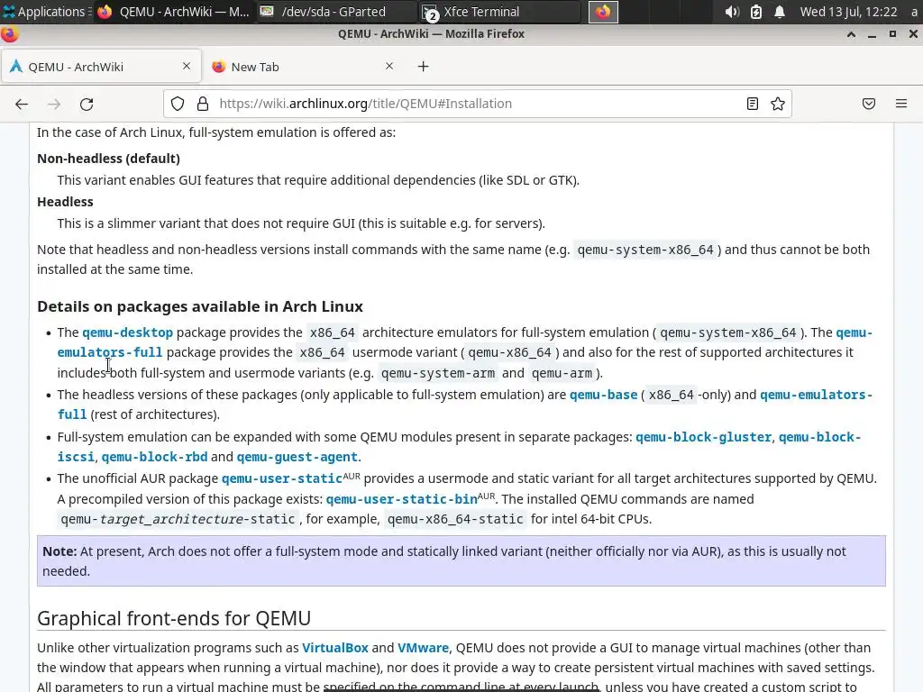Select the QEMU - ArchWiki Firefox taskbar entry

174,12
